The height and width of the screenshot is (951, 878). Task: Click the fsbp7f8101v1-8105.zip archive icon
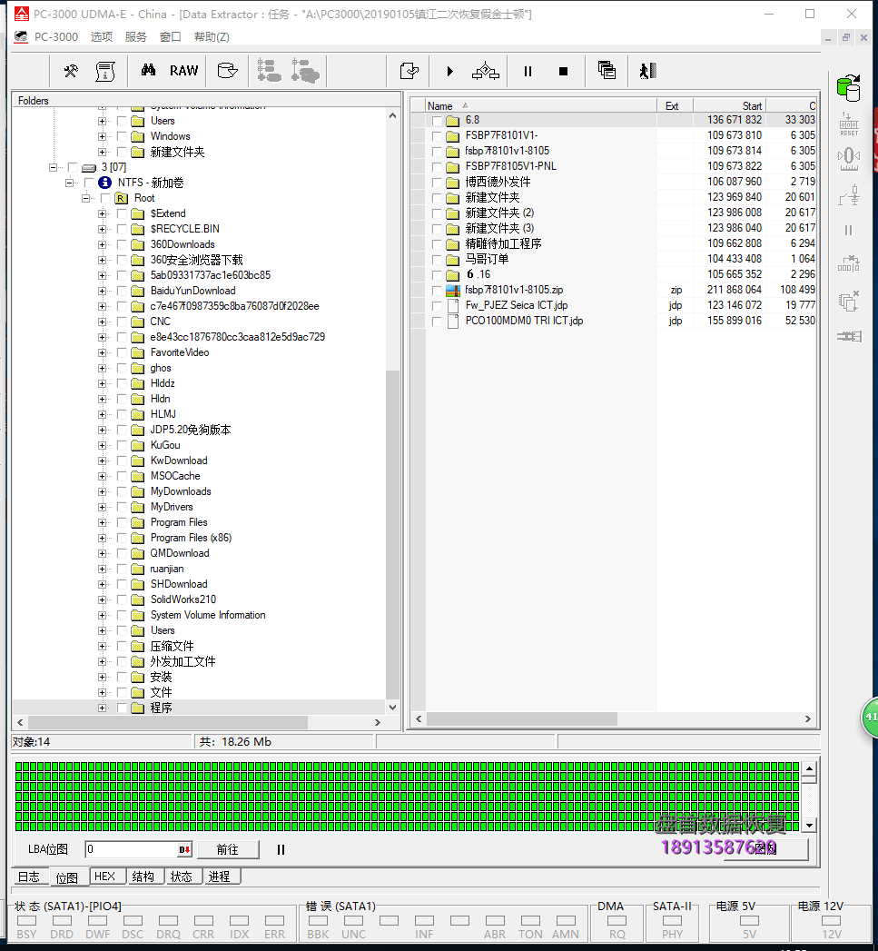point(453,290)
